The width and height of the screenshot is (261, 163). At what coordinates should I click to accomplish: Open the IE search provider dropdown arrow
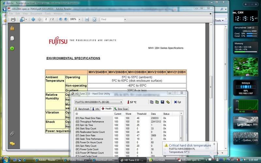coord(226,9)
